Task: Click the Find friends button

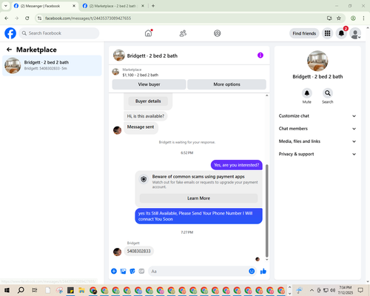Action: coord(304,33)
